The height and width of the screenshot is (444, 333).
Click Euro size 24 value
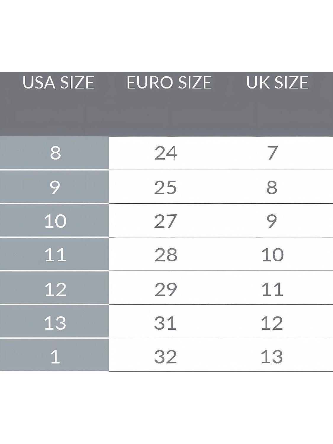(x=166, y=153)
